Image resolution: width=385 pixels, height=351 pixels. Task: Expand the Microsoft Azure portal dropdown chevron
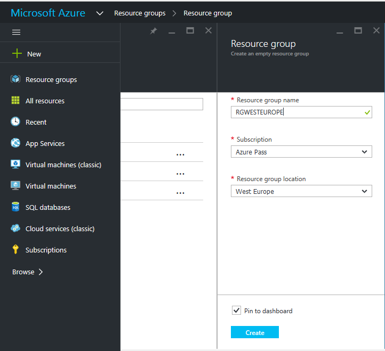pyautogui.click(x=100, y=13)
